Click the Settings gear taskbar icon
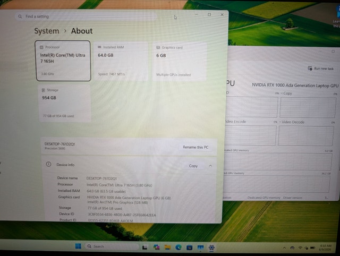 pos(211,248)
